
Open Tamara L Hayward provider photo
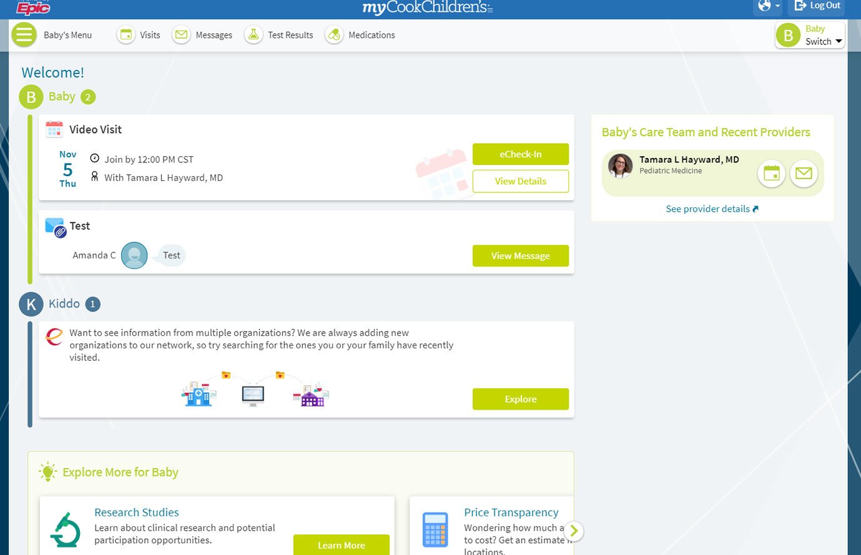[x=620, y=166]
